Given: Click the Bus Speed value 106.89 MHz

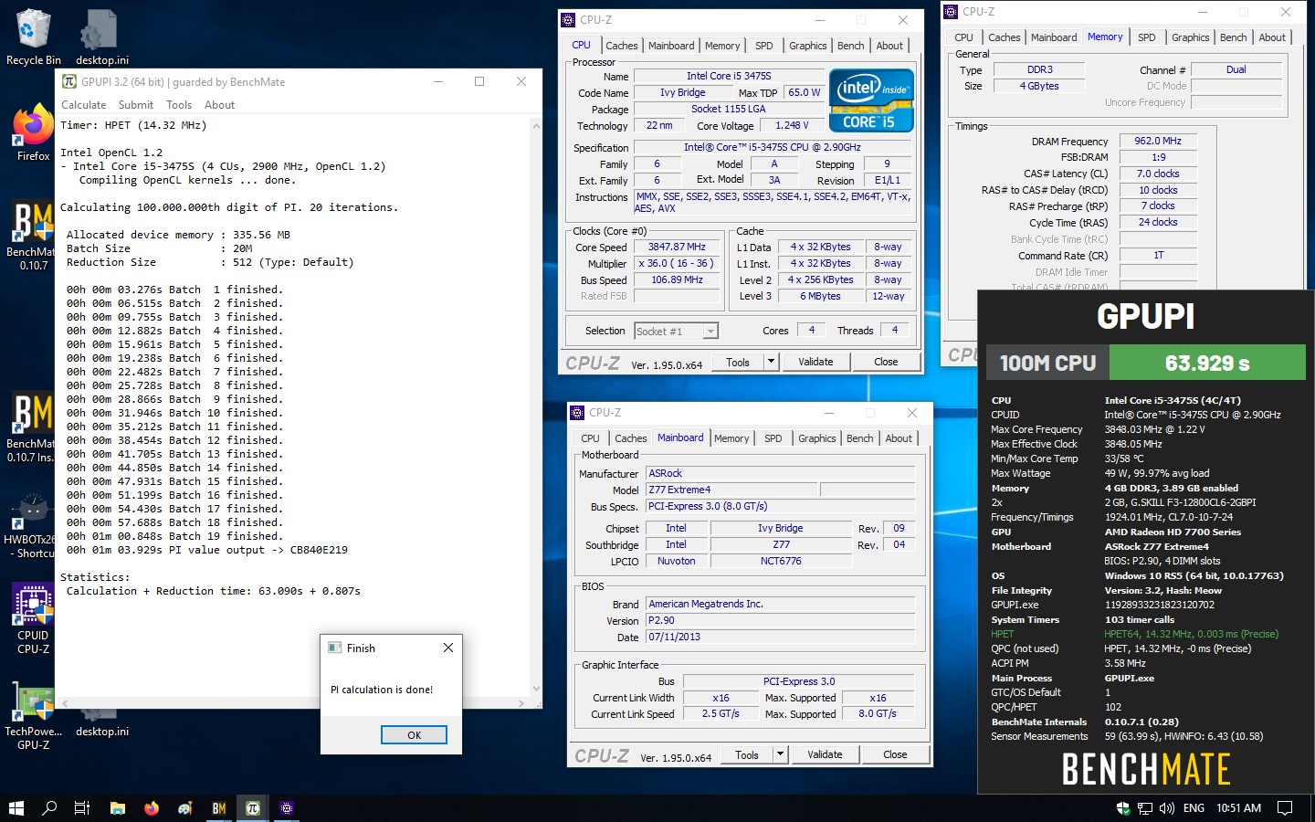Looking at the screenshot, I should (x=677, y=279).
